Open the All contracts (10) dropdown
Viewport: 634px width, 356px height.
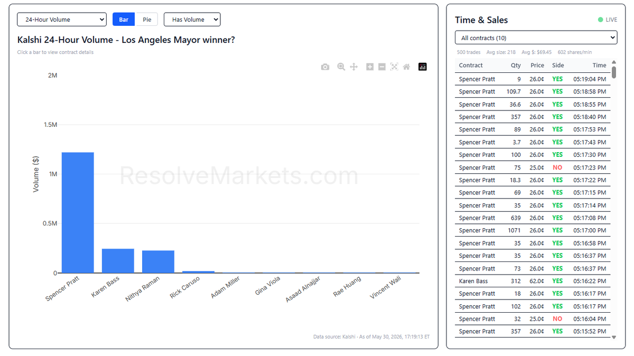pyautogui.click(x=536, y=38)
